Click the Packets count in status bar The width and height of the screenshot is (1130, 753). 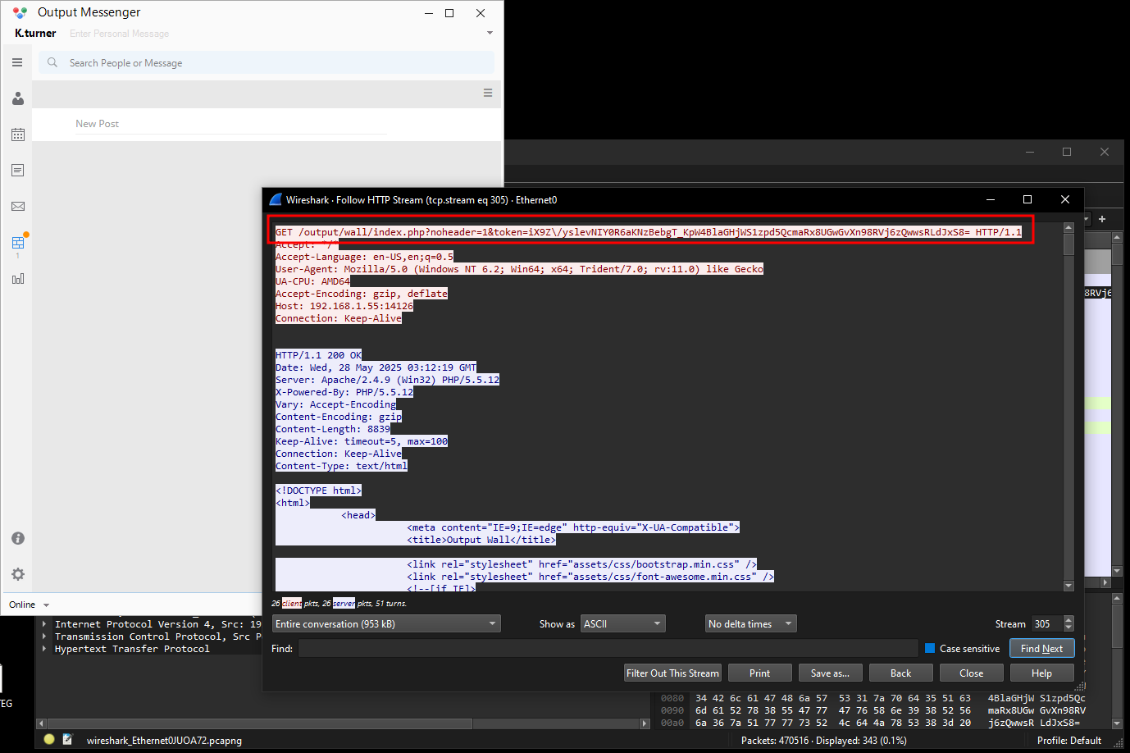click(x=823, y=740)
